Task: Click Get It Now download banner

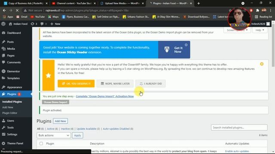Action: pos(174,50)
